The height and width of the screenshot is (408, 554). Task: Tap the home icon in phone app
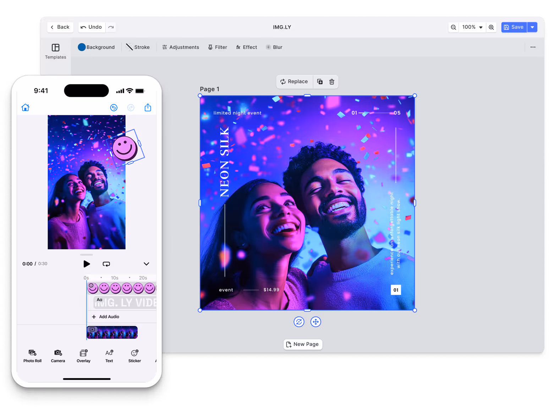pyautogui.click(x=25, y=107)
